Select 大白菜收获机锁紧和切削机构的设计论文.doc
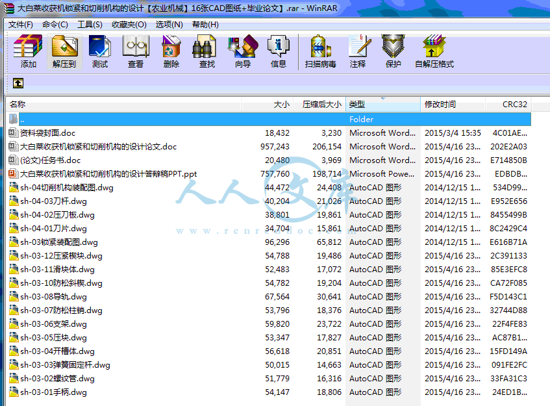 tap(98, 146)
